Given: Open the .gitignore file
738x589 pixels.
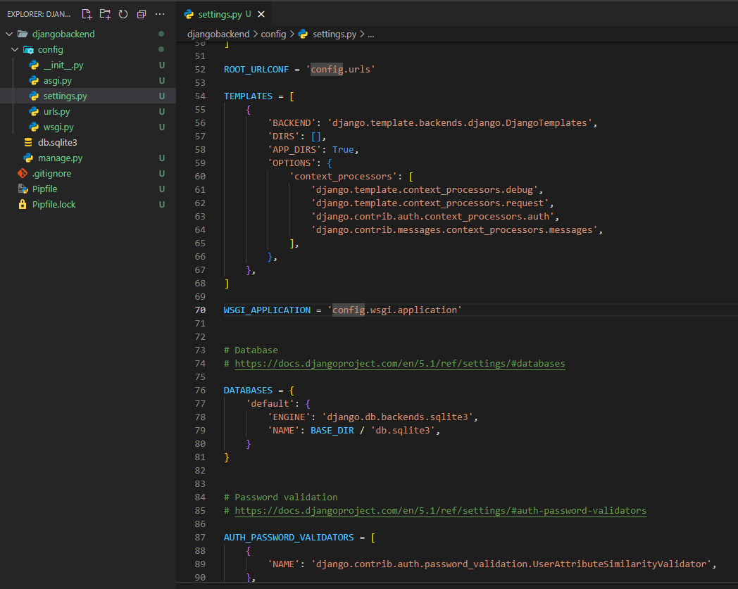Looking at the screenshot, I should tap(51, 174).
